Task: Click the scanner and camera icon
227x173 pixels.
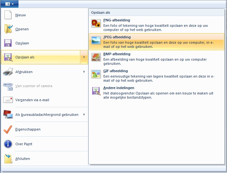Action: click(8, 86)
